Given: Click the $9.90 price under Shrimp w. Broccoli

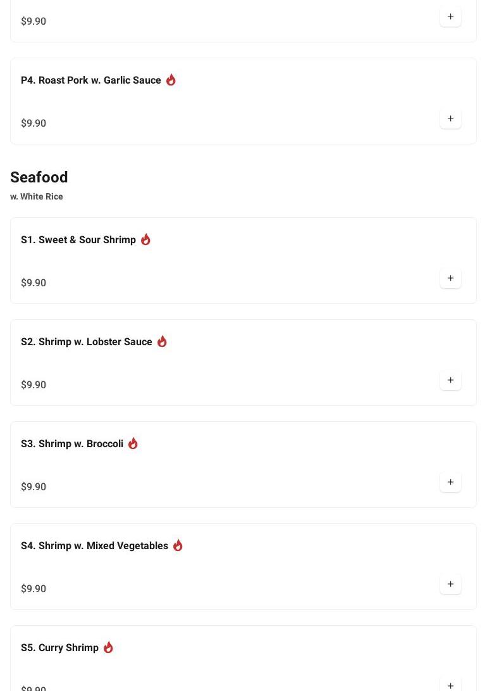Looking at the screenshot, I should 34,486.
